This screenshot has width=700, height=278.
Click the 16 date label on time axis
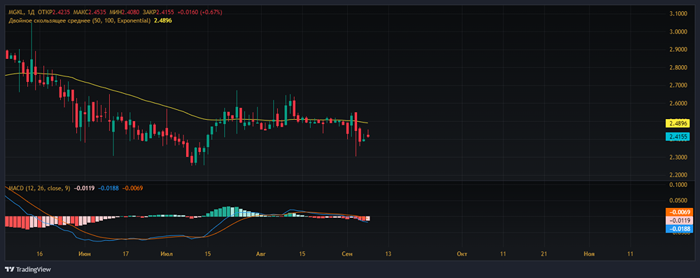tap(40, 254)
